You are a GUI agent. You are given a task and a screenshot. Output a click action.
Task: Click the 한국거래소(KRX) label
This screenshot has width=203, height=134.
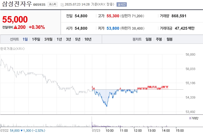[x=12, y=49]
